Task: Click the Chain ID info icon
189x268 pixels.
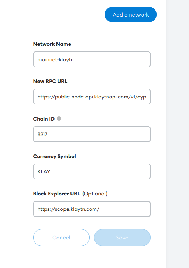Action: (x=59, y=118)
